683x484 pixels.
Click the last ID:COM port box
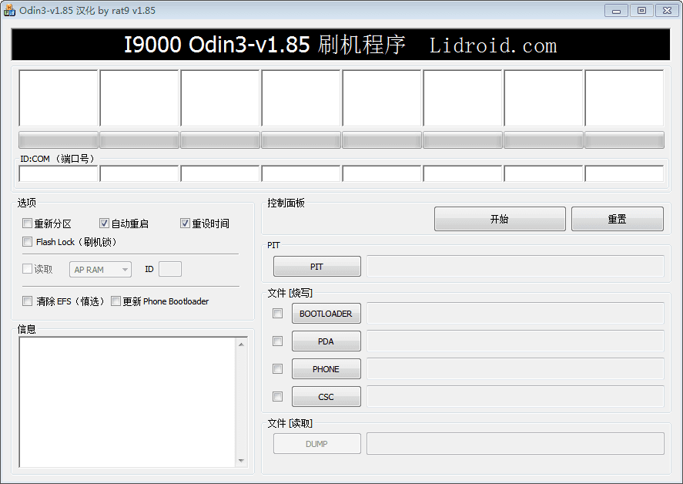pos(624,174)
